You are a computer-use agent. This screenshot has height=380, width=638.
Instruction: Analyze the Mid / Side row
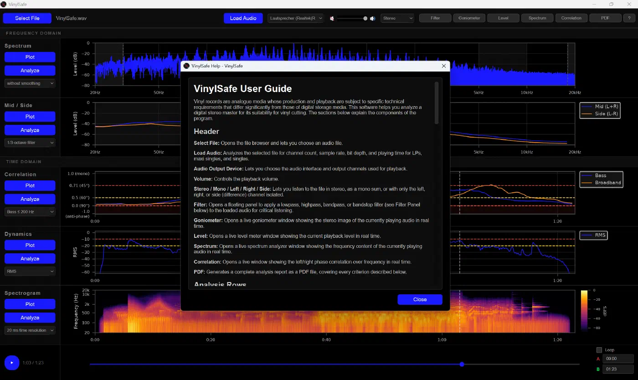(30, 130)
